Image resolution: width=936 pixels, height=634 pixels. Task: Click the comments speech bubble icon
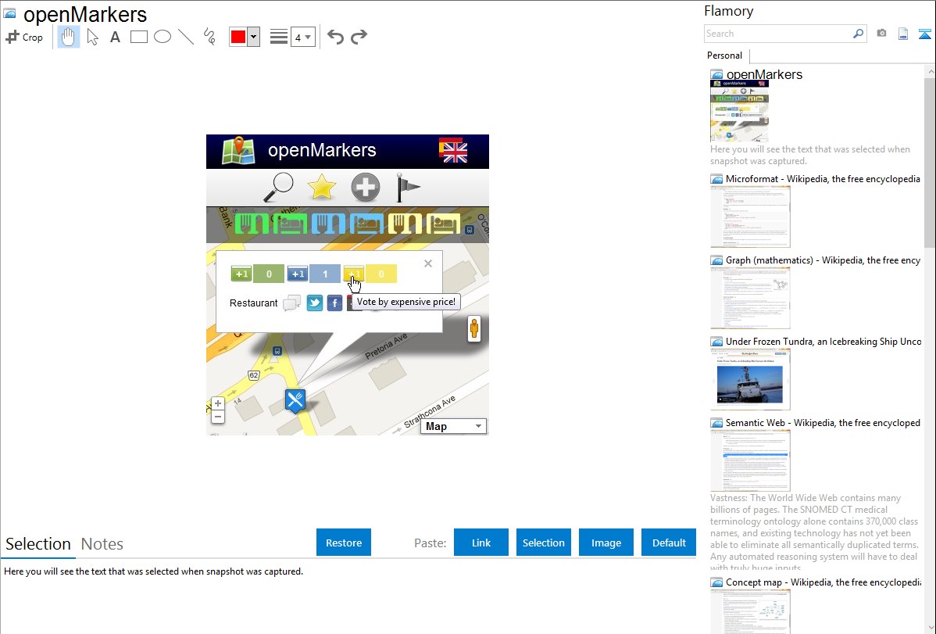[x=291, y=303]
